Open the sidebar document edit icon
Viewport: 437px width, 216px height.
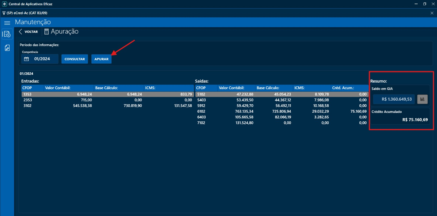(7, 48)
